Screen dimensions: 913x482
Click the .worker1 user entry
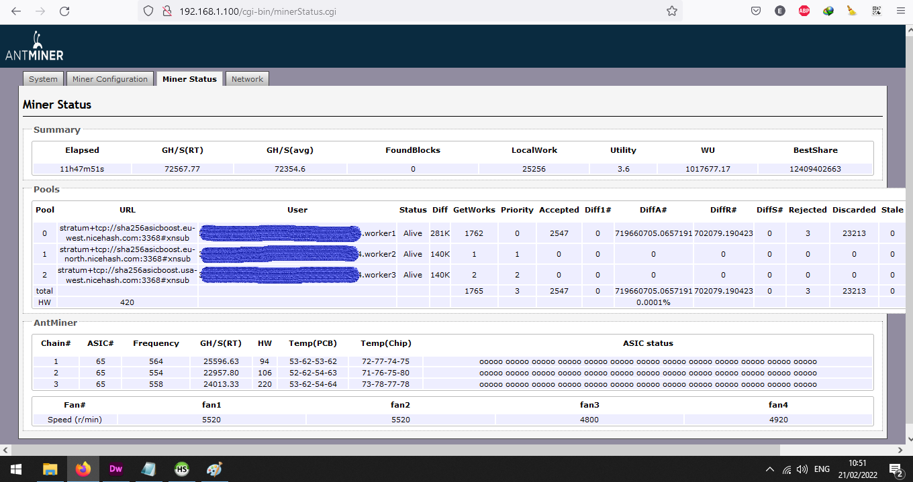(x=379, y=233)
